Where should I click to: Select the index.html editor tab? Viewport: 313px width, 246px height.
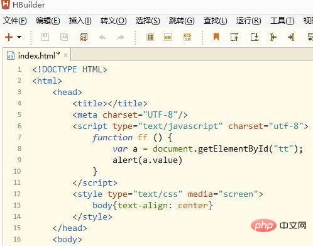tap(37, 55)
